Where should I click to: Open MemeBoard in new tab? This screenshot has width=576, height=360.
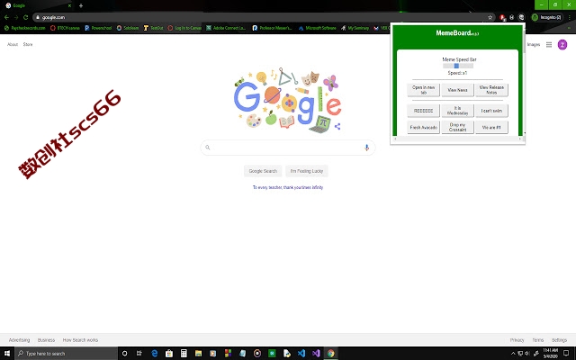pos(423,90)
